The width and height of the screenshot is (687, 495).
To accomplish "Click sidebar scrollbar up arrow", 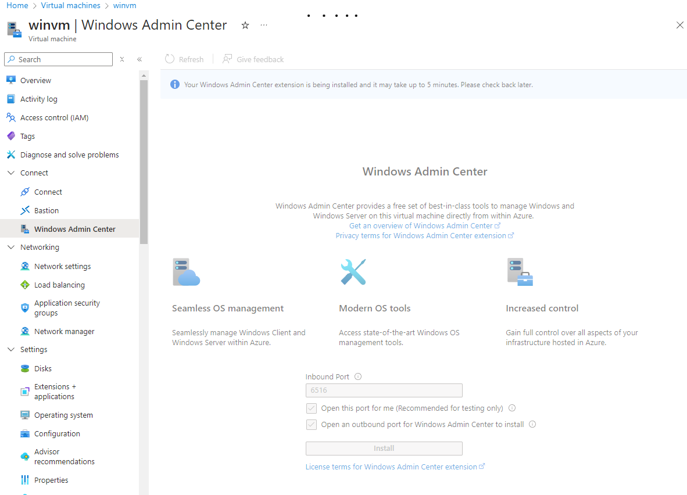I will point(144,76).
